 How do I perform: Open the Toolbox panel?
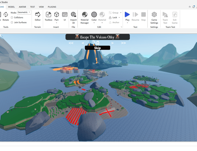(48, 16)
